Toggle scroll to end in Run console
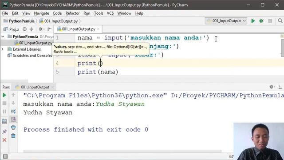 tap(13, 120)
